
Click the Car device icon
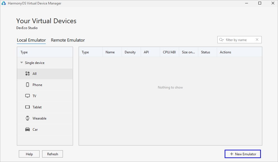tap(28, 130)
